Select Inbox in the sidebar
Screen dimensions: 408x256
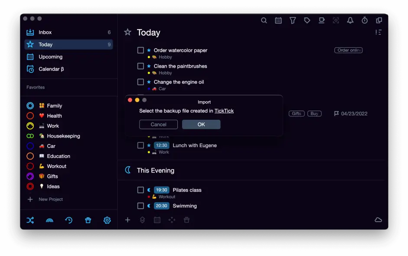click(45, 33)
